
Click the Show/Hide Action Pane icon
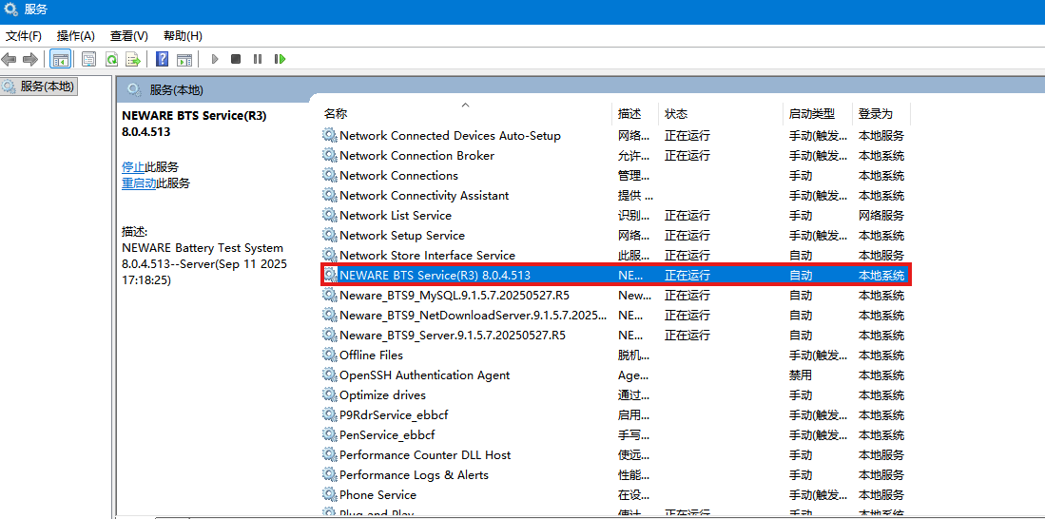pyautogui.click(x=184, y=59)
